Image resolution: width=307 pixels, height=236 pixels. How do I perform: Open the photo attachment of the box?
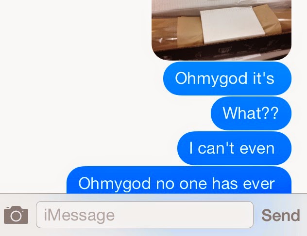[x=222, y=30]
